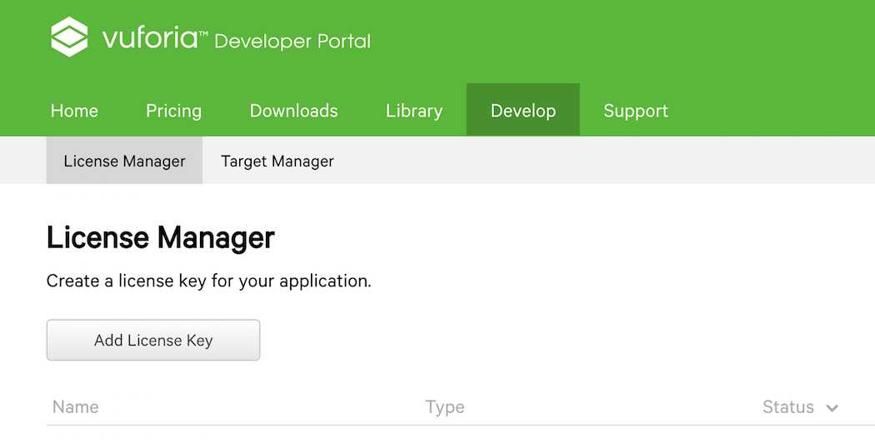875x443 pixels.
Task: Select the Develop nav item
Action: (x=522, y=110)
